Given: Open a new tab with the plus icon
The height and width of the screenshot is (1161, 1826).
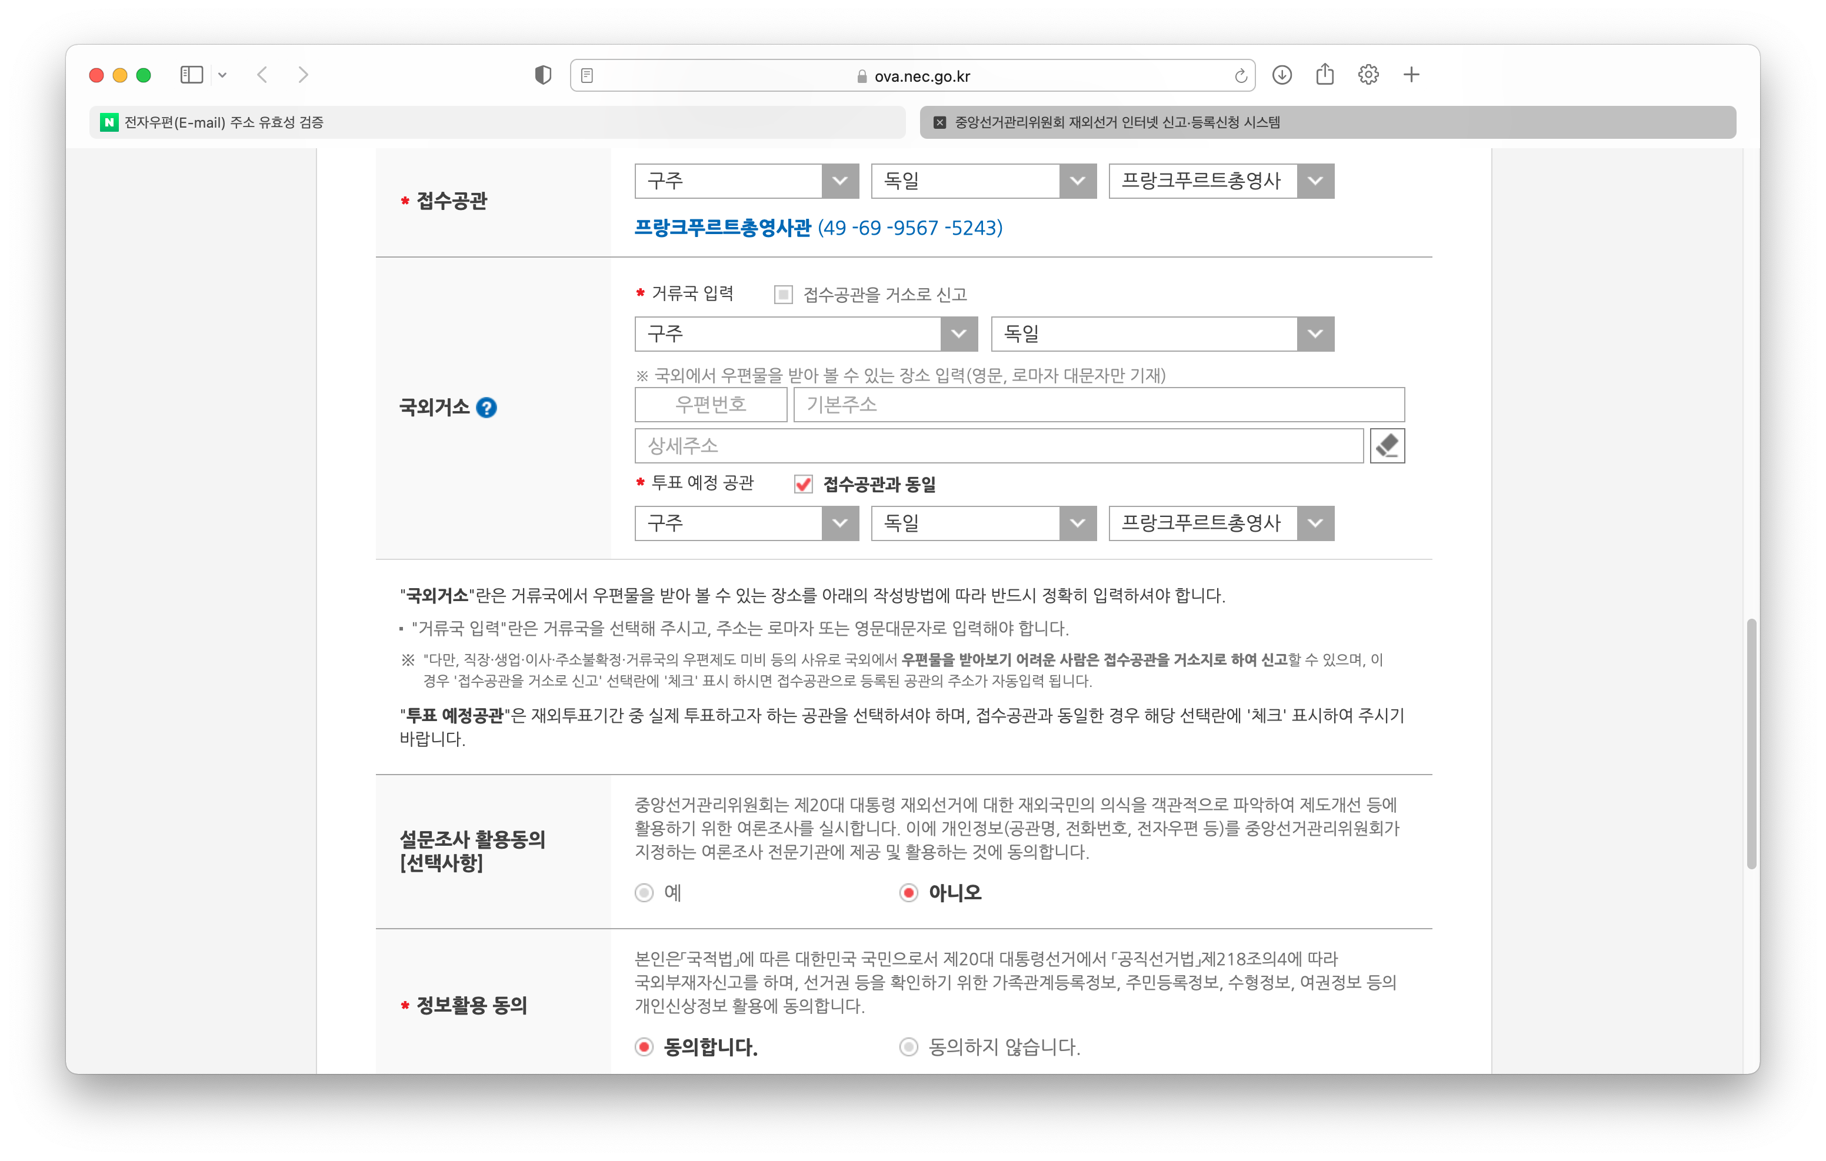Looking at the screenshot, I should [x=1411, y=75].
